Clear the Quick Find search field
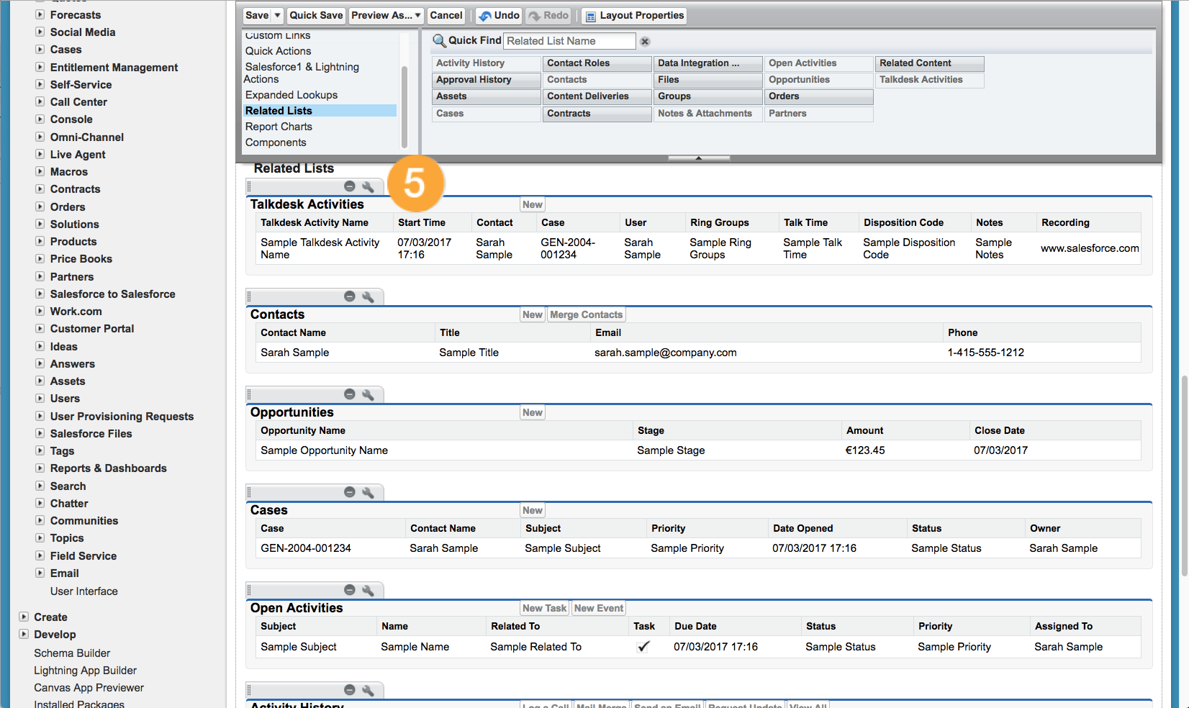Viewport: 1189px width, 708px height. (x=645, y=42)
